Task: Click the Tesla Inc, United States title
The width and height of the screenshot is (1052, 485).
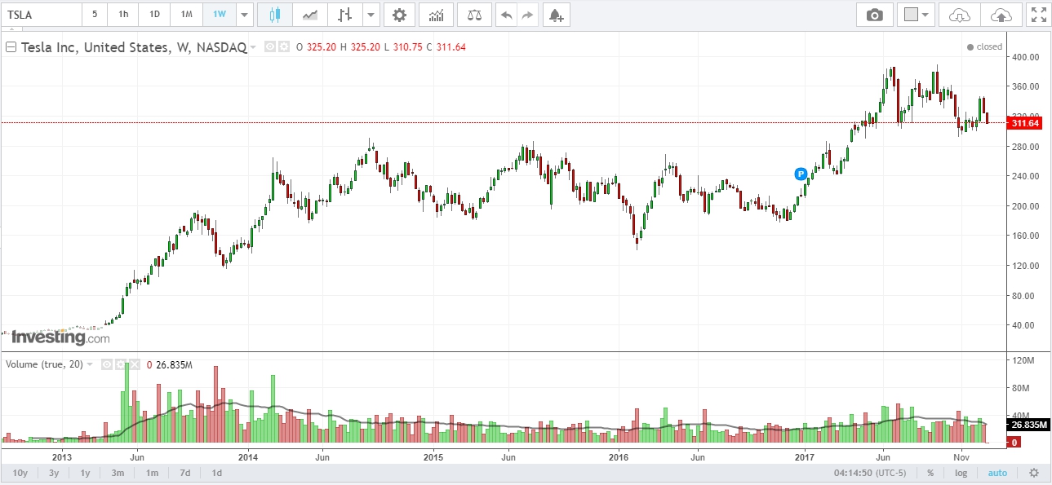Action: [x=133, y=47]
